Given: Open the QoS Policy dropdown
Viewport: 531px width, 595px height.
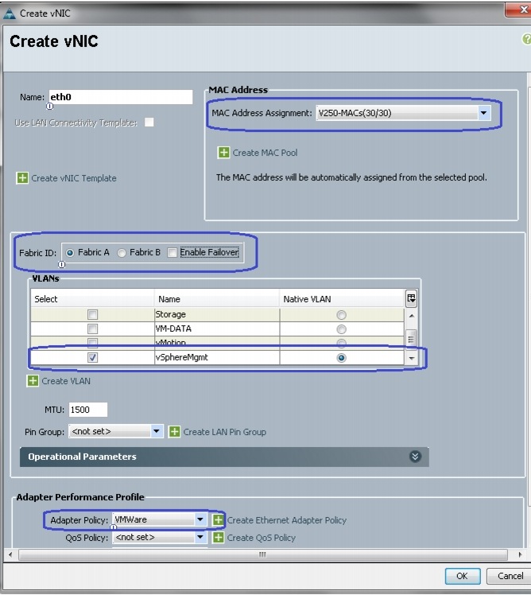Looking at the screenshot, I should [x=200, y=537].
